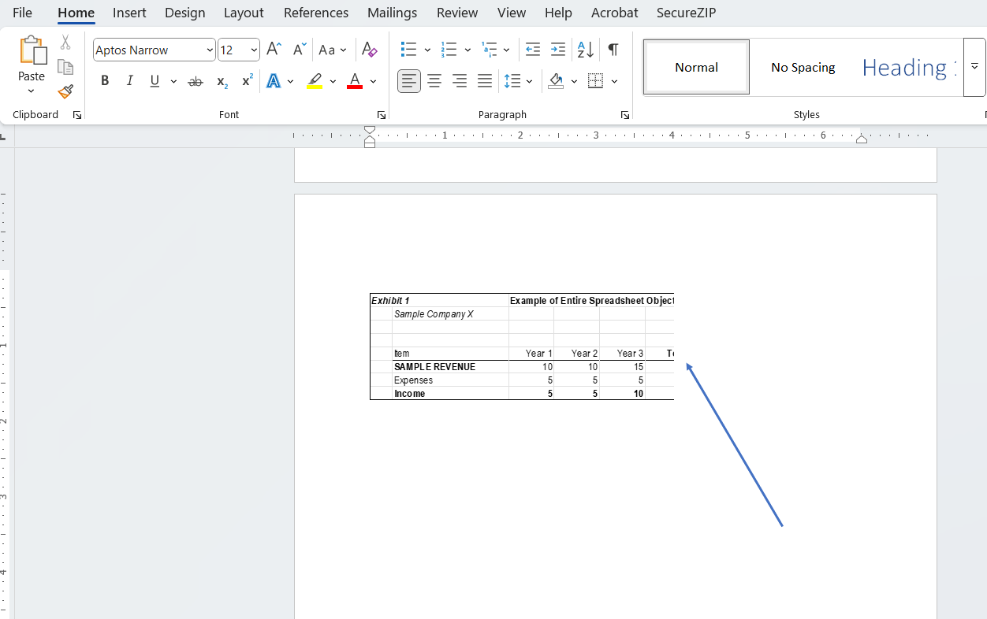Enable Subscript formatting
The width and height of the screenshot is (987, 619).
pyautogui.click(x=222, y=80)
